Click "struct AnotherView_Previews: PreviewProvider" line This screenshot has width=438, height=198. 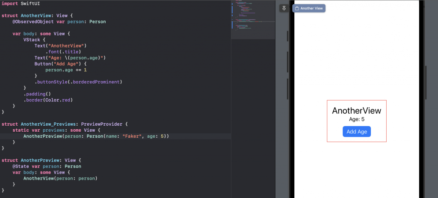pyautogui.click(x=65, y=124)
